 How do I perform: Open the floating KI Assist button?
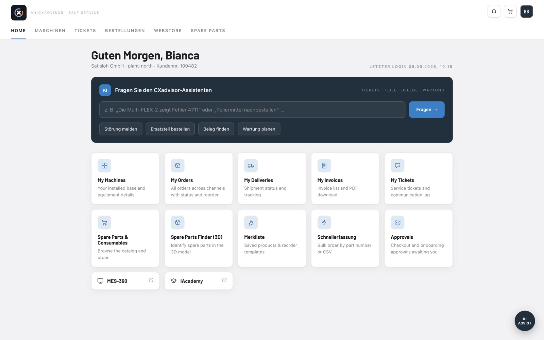click(525, 321)
